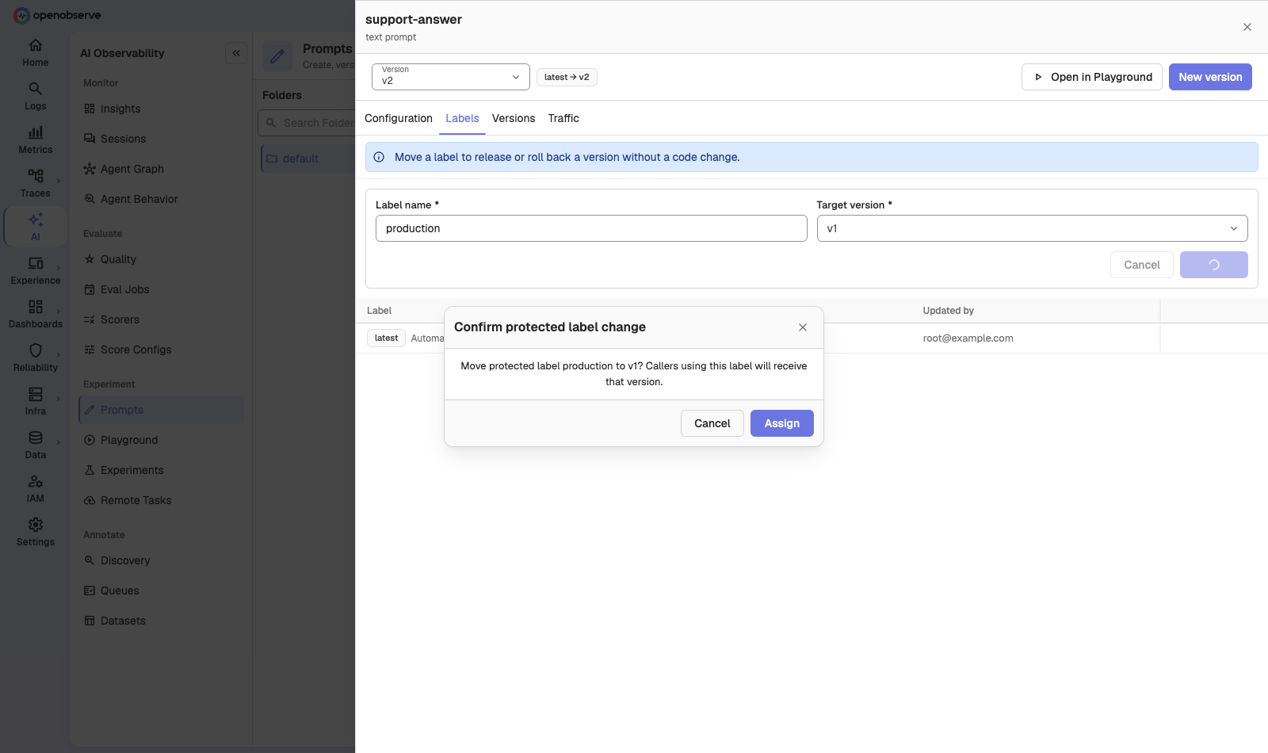The width and height of the screenshot is (1268, 753).
Task: Switch to the Versions tab
Action: [x=514, y=118]
